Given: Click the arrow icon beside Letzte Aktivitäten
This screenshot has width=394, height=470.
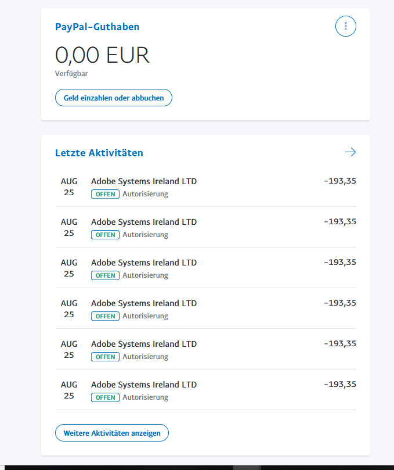Looking at the screenshot, I should click(x=350, y=152).
